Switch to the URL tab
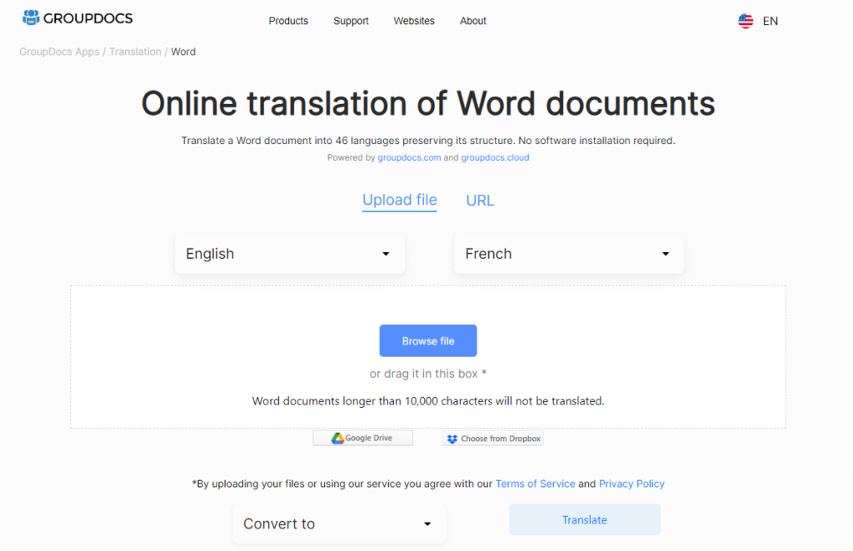This screenshot has height=551, width=853. pyautogui.click(x=480, y=200)
